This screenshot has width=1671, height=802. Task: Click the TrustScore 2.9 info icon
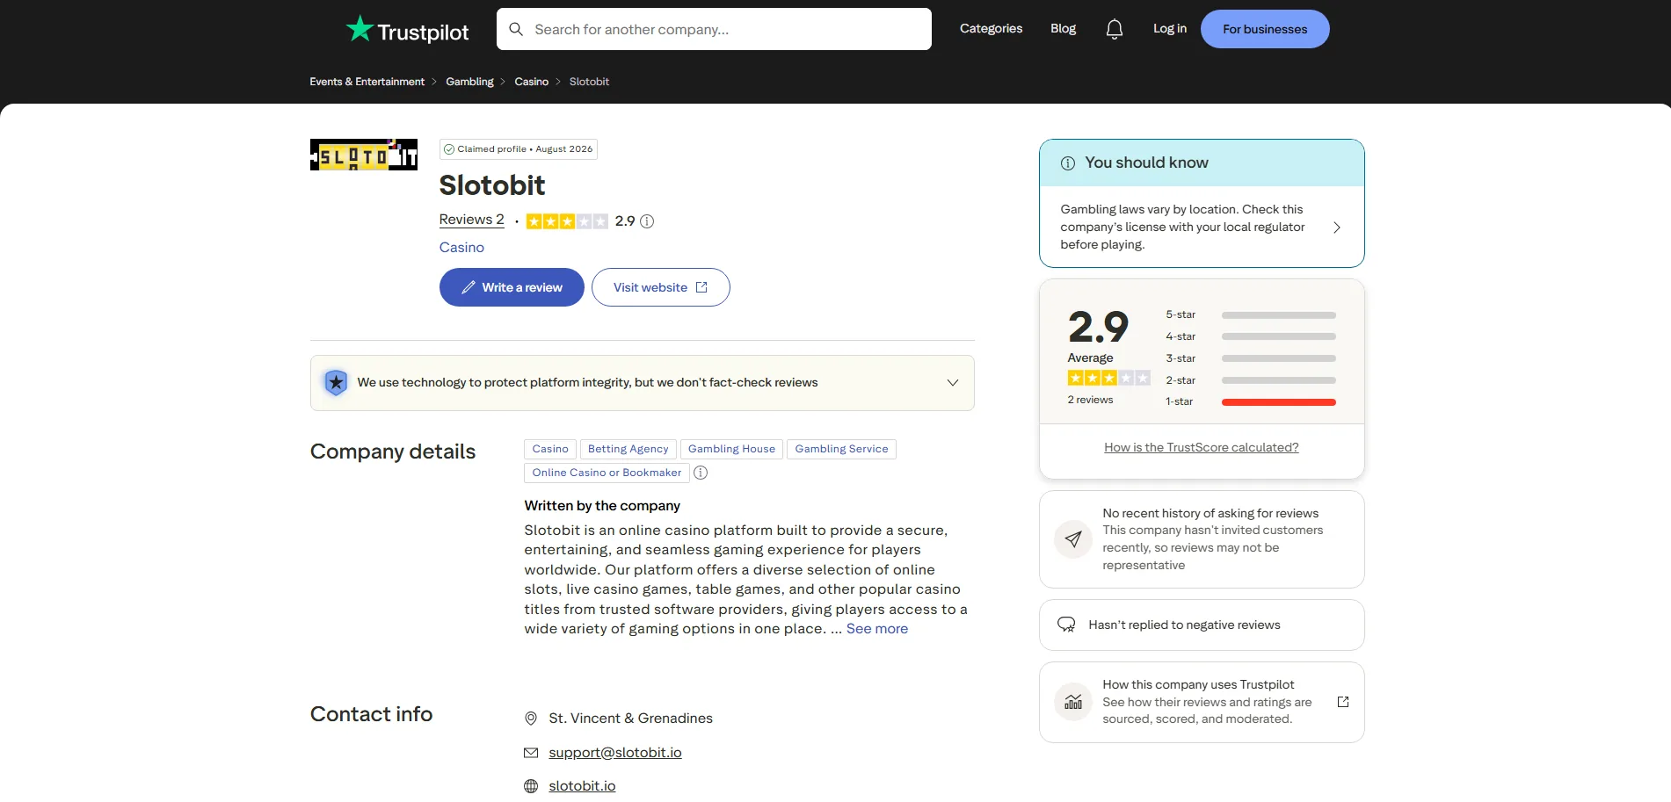[x=647, y=221]
